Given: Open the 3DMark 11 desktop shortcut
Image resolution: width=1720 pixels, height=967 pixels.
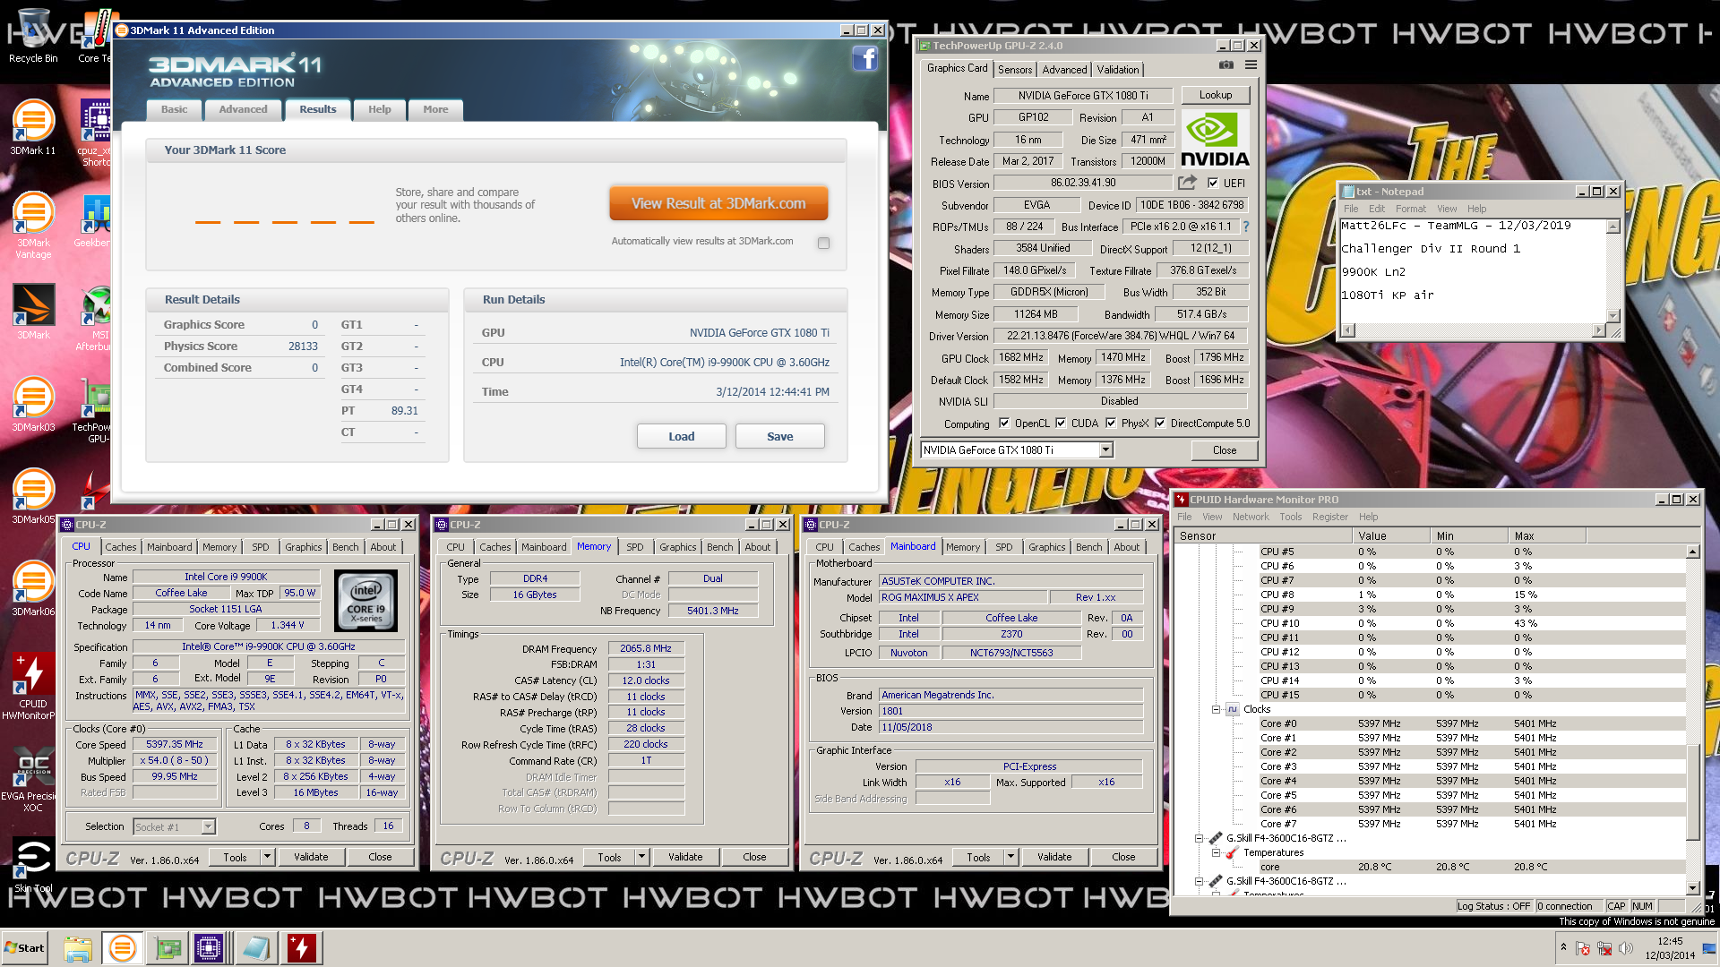Looking at the screenshot, I should [x=33, y=128].
